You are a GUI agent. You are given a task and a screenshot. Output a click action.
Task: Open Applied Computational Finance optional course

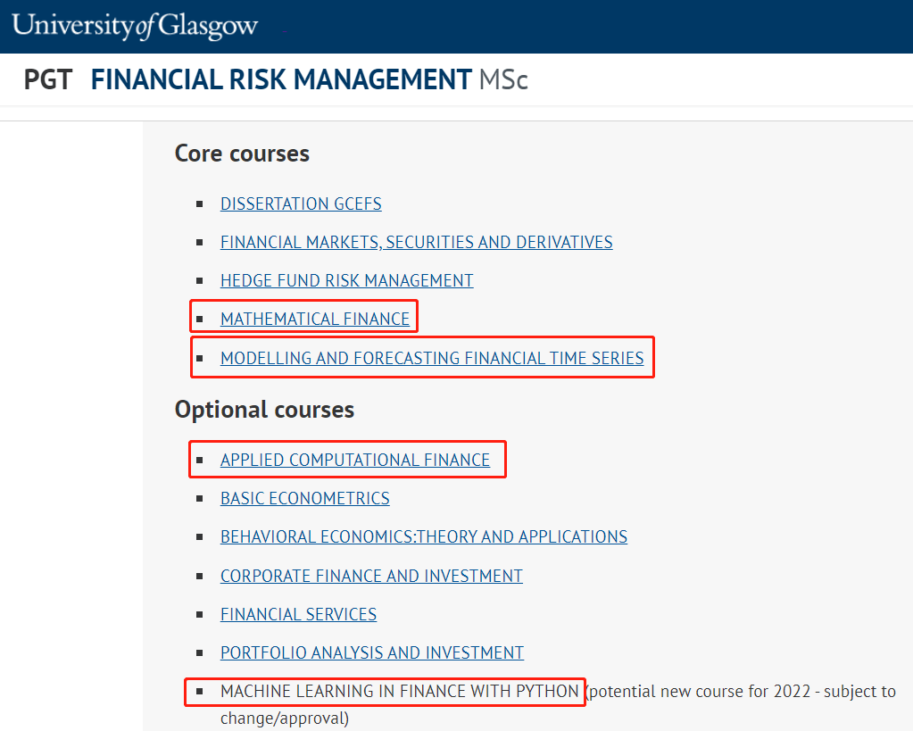[355, 461]
